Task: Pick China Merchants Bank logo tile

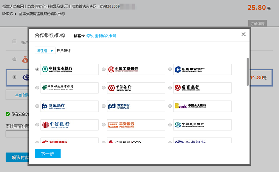Action: (202, 88)
